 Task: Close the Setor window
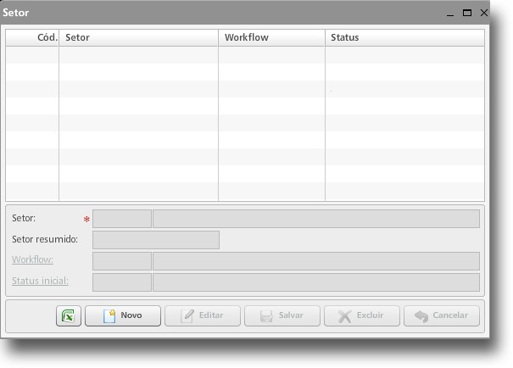coord(484,13)
